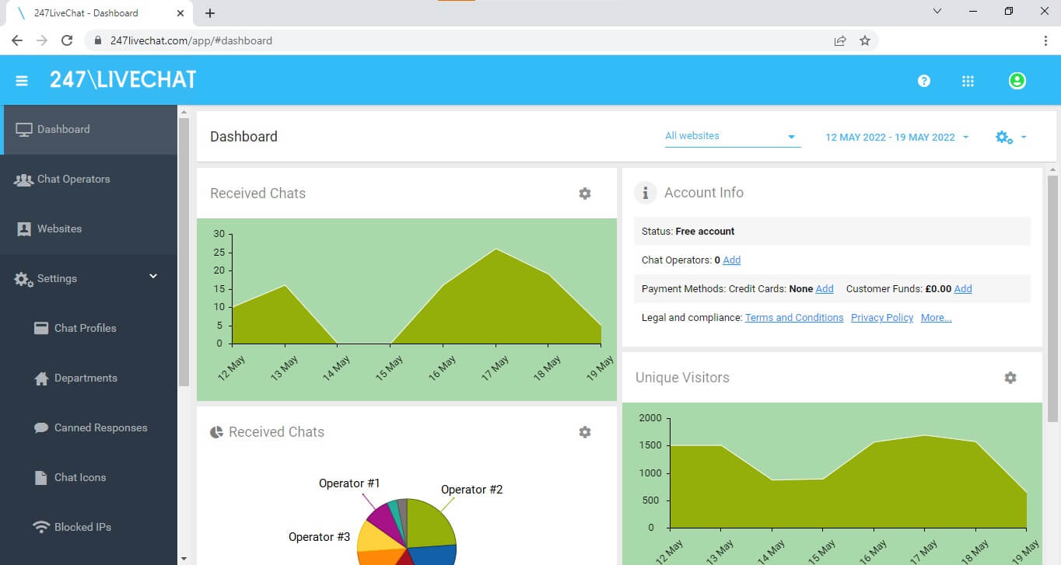Click the browser address bar URL
Screen dimensions: 1061x565
tap(191, 40)
